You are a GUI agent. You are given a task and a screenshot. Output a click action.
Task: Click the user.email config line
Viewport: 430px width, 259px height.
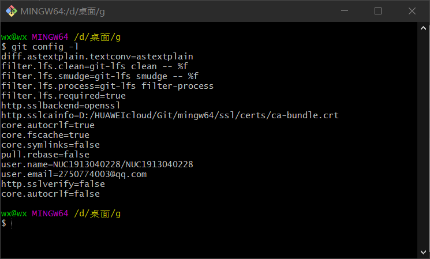click(x=74, y=174)
